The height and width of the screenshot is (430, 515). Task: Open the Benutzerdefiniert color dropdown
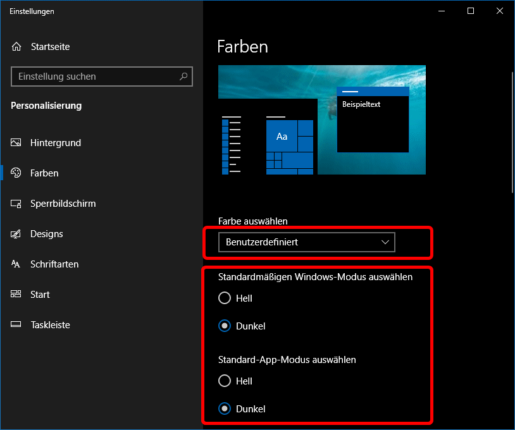306,242
